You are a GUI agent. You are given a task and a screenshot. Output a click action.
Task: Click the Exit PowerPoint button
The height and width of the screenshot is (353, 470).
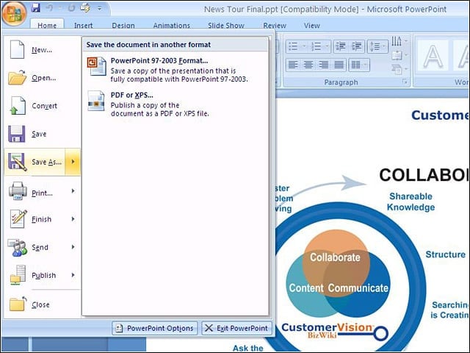236,328
